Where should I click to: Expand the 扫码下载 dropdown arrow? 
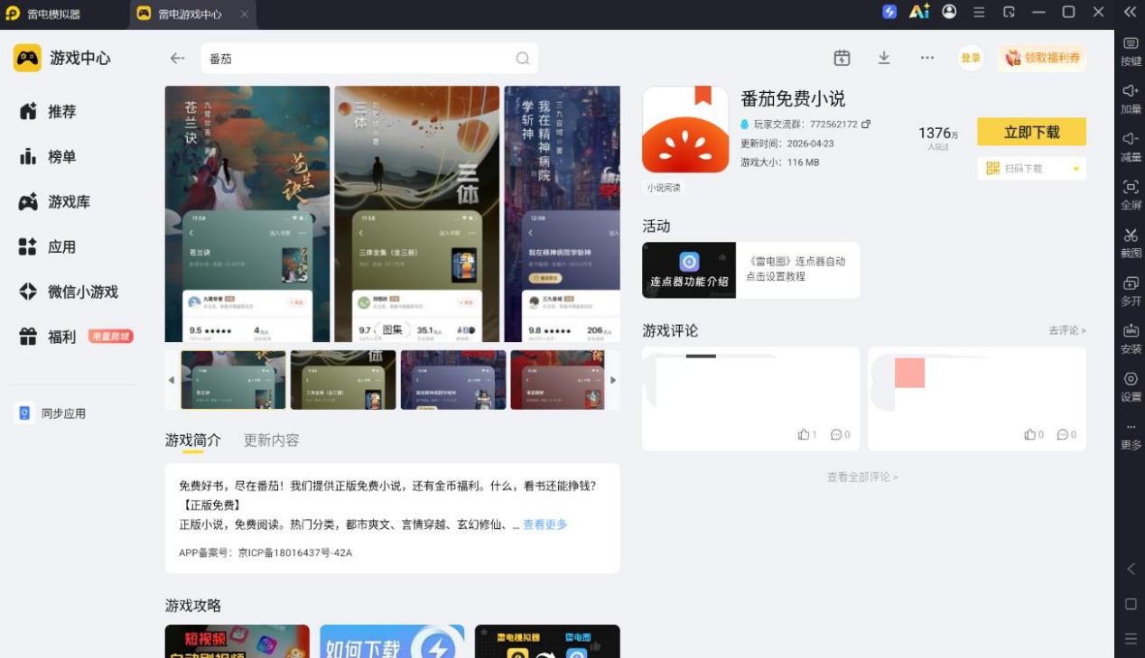pyautogui.click(x=1075, y=169)
